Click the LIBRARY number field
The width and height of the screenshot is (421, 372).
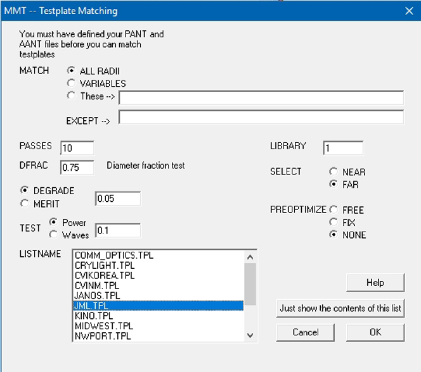pyautogui.click(x=343, y=148)
